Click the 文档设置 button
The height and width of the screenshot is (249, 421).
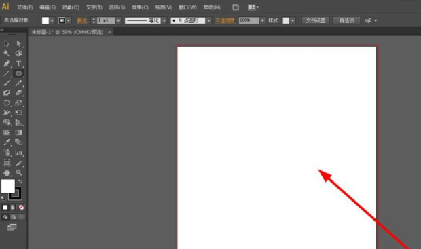[316, 20]
